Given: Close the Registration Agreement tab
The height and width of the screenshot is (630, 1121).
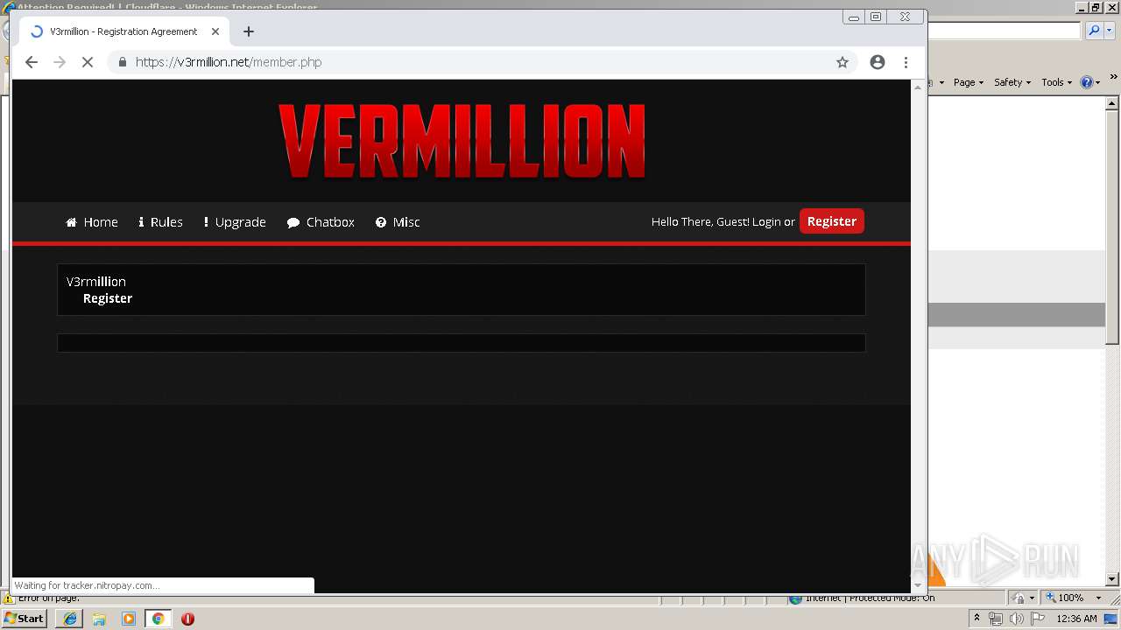Looking at the screenshot, I should [215, 31].
